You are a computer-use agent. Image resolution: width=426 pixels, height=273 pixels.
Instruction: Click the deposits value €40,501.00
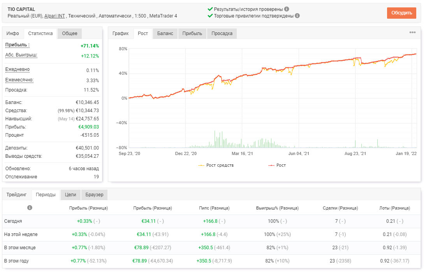point(87,148)
